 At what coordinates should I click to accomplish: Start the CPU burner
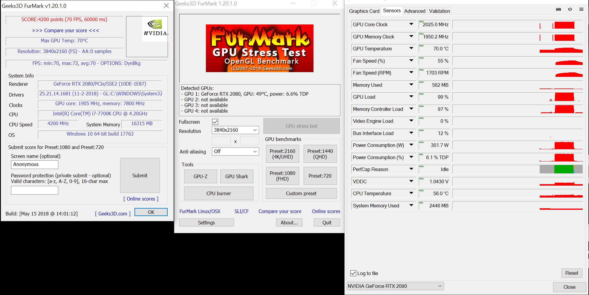point(219,193)
